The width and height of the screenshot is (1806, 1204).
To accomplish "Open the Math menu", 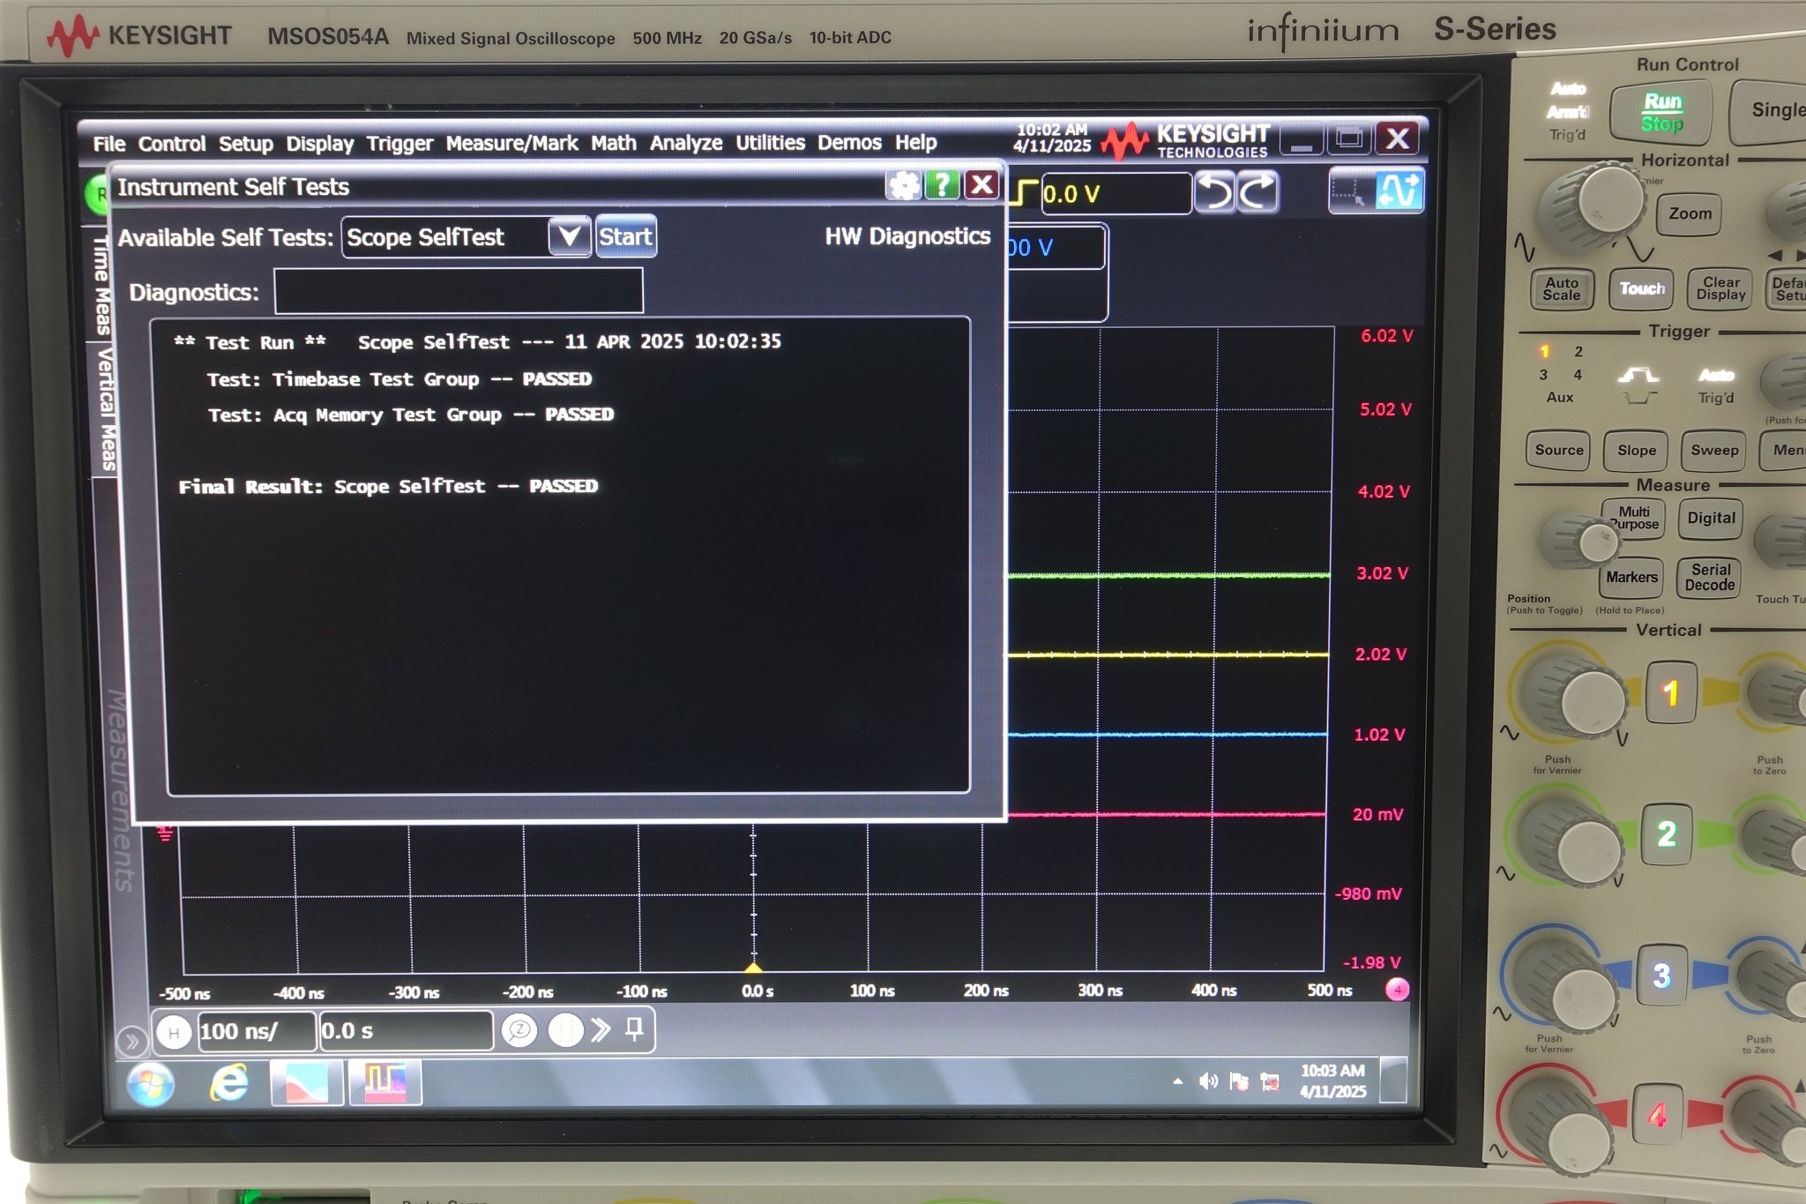I will (614, 143).
